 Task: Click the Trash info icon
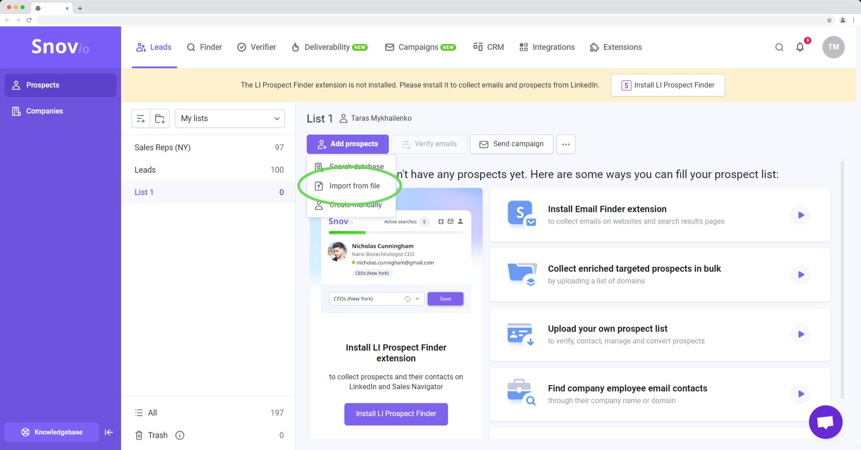180,435
